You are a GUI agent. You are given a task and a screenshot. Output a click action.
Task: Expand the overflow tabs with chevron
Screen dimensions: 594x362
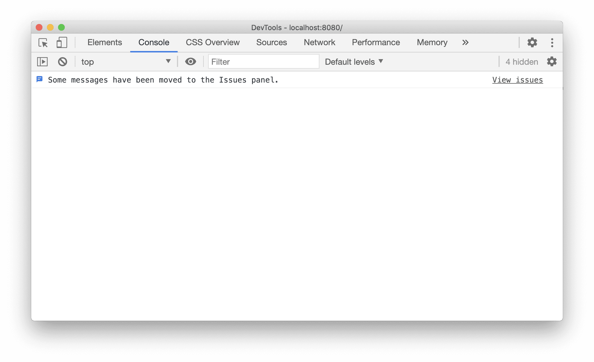[465, 42]
